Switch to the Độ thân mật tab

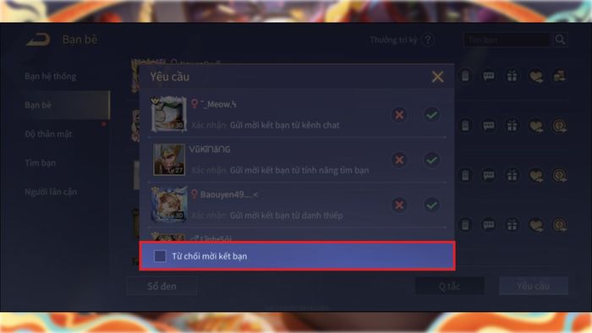[48, 134]
